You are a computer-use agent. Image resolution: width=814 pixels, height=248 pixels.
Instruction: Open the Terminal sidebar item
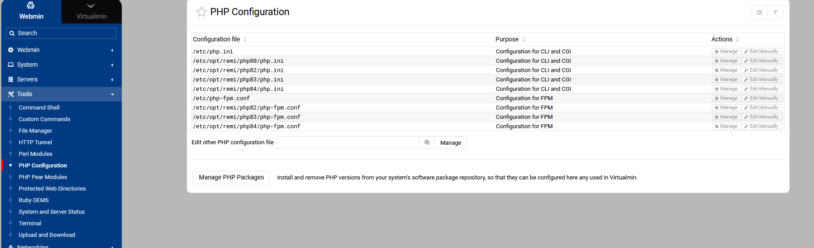[x=30, y=224]
